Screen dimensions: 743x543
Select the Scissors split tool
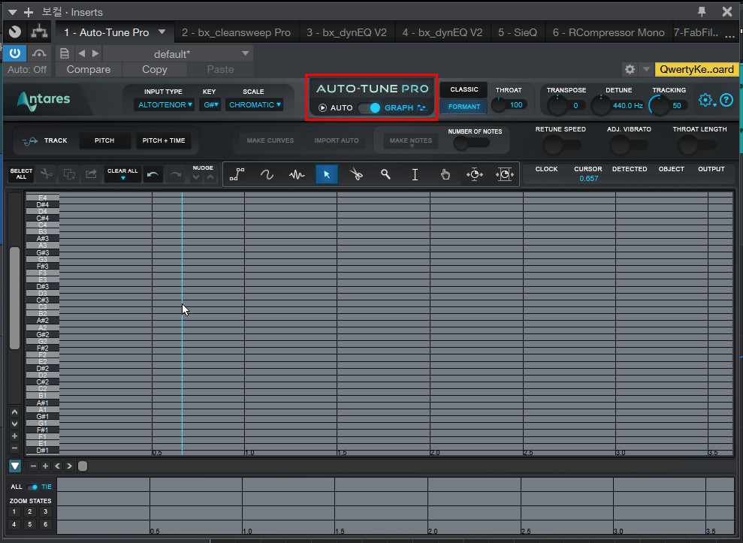click(x=356, y=175)
